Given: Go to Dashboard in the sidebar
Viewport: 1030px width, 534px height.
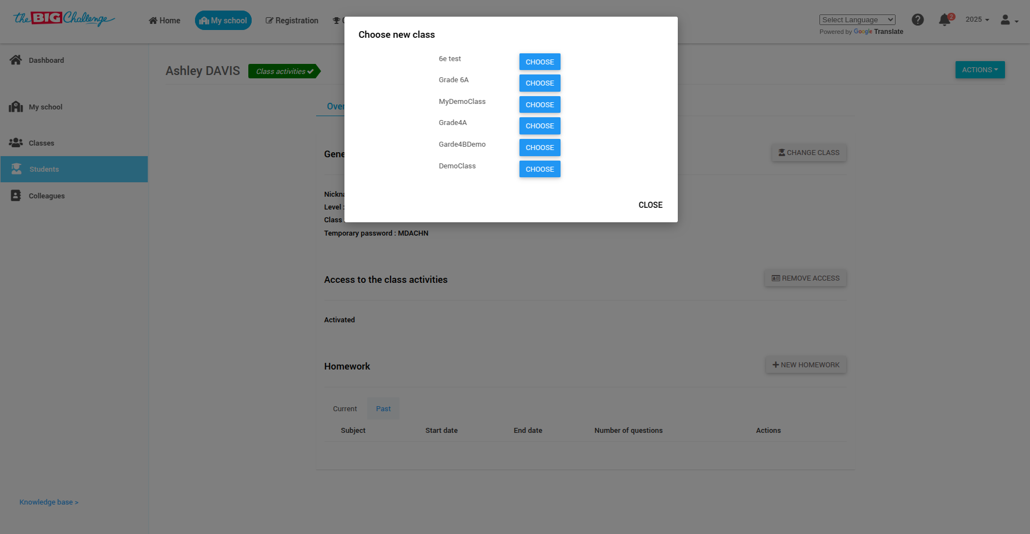Looking at the screenshot, I should [x=46, y=61].
